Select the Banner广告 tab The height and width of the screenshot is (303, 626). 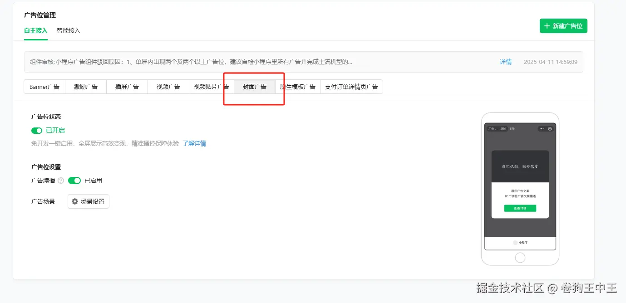coord(44,87)
